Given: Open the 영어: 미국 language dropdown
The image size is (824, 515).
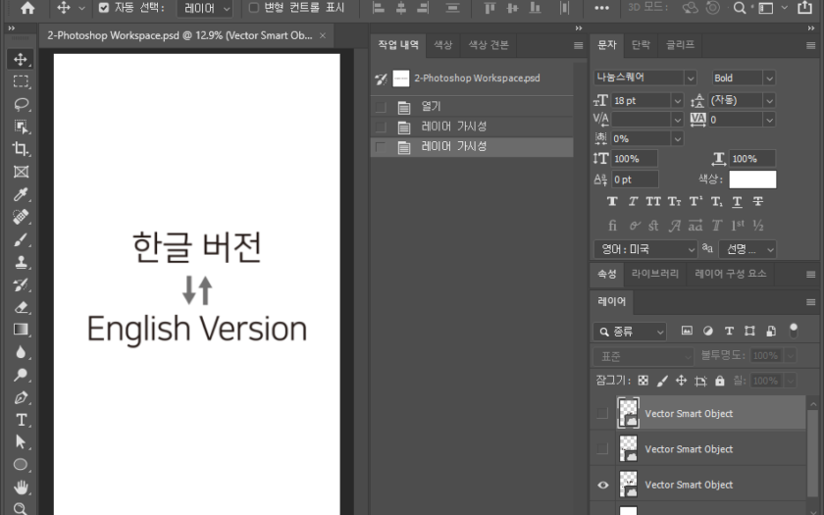Looking at the screenshot, I should click(x=644, y=249).
